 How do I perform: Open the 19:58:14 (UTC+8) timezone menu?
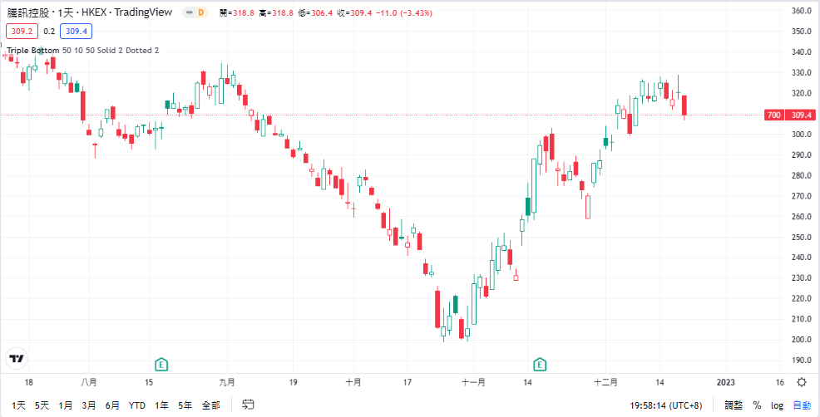coord(665,405)
